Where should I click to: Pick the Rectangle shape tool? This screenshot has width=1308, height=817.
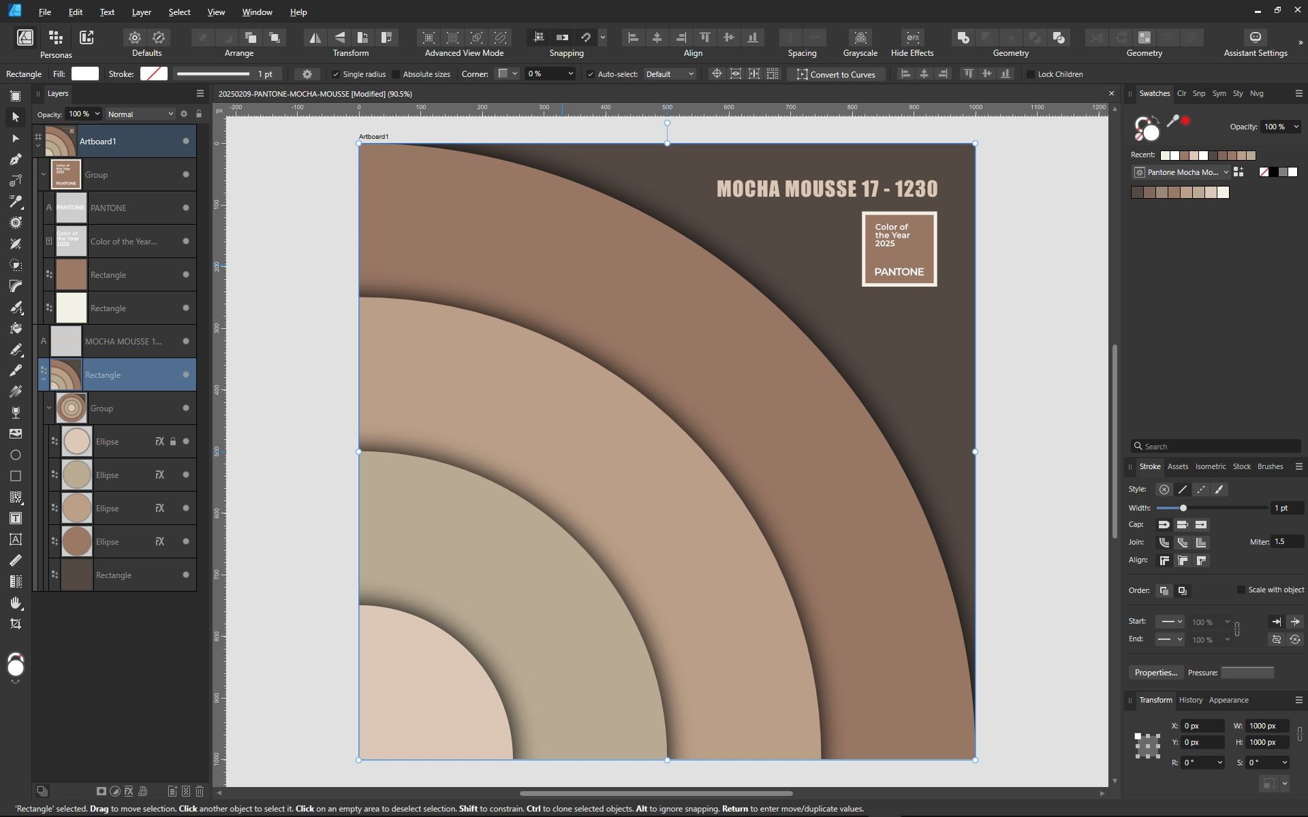pos(16,476)
